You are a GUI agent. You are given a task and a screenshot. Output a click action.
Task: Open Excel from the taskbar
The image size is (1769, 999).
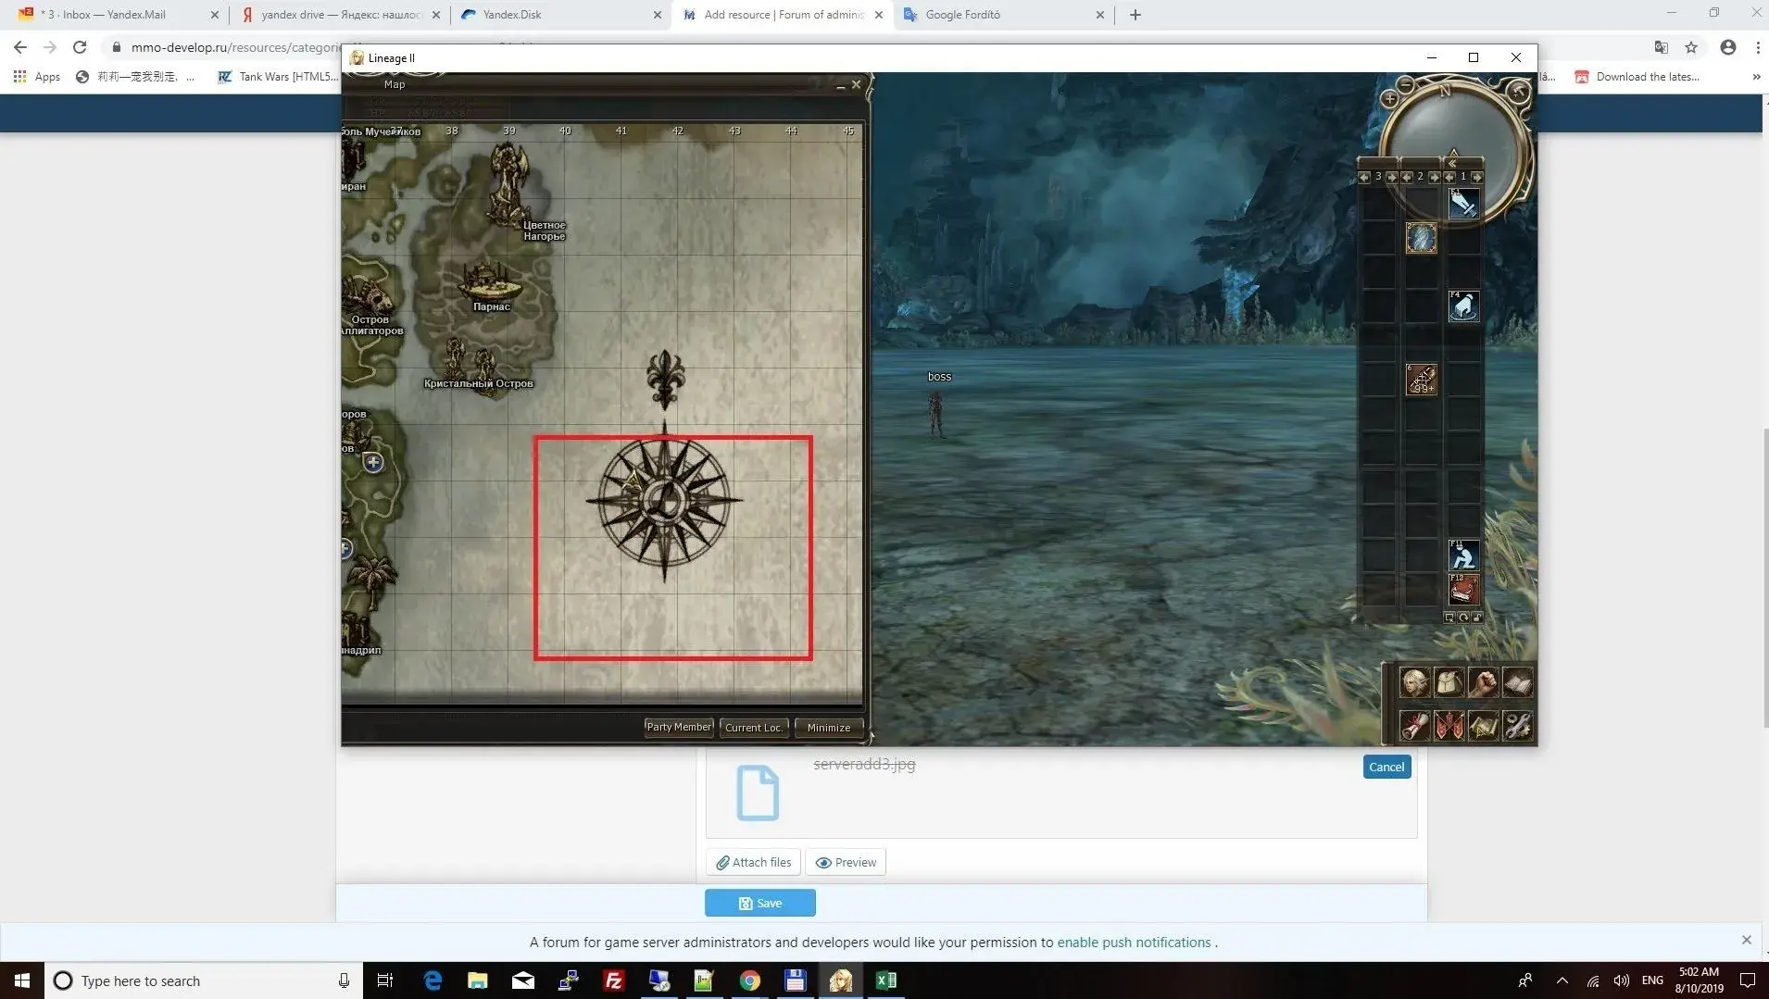pos(885,980)
